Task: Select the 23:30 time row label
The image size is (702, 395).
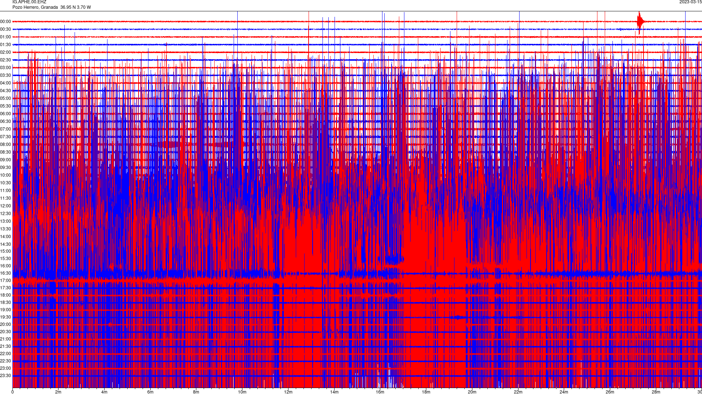Action: [x=5, y=376]
